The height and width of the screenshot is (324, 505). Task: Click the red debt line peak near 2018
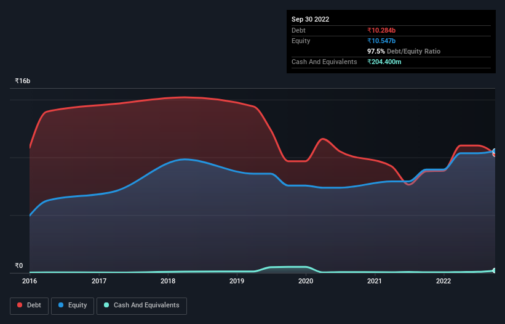tap(185, 97)
